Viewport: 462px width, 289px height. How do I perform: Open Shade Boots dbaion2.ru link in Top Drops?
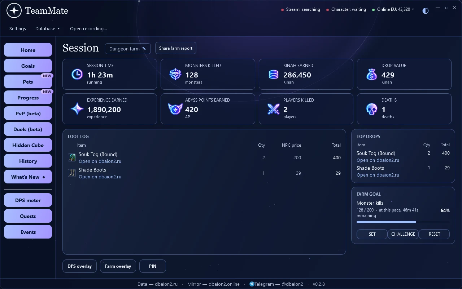pyautogui.click(x=378, y=175)
